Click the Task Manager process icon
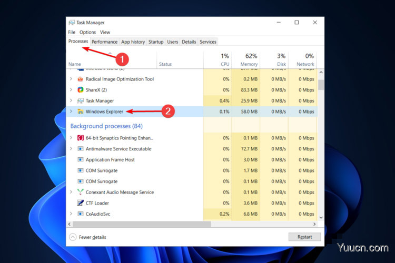Screen dimensions: 395x263 [x=81, y=100]
